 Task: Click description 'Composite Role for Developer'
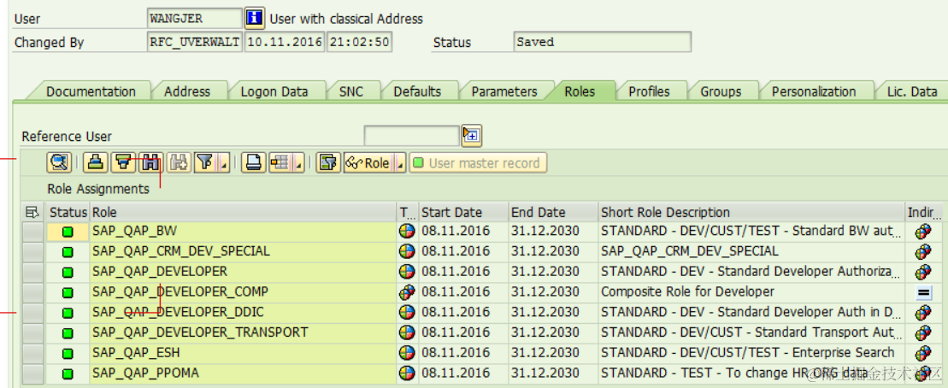click(x=687, y=292)
